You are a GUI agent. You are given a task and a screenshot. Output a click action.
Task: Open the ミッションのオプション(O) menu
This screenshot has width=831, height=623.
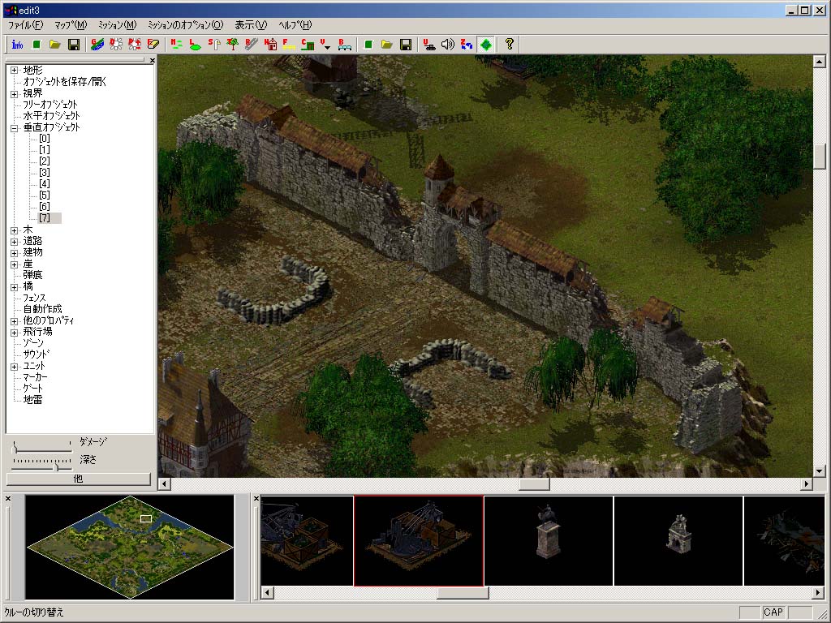pos(186,25)
